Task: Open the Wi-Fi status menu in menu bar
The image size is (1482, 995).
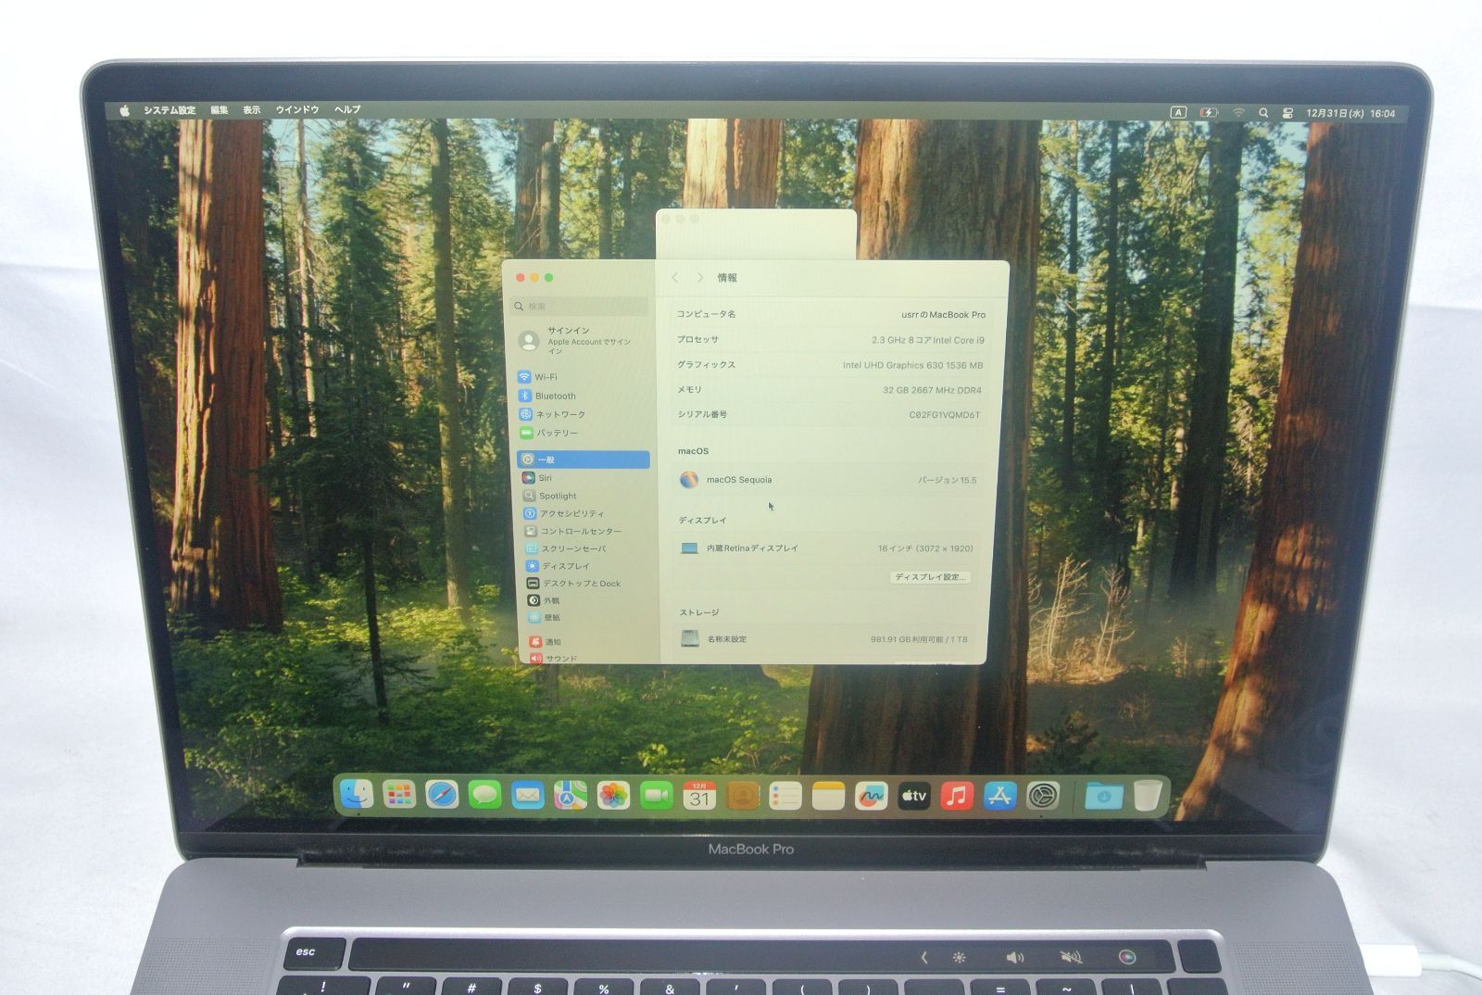Action: coord(1238,112)
